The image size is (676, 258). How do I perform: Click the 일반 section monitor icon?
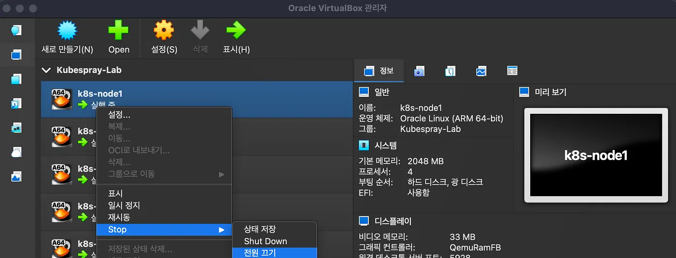click(364, 92)
